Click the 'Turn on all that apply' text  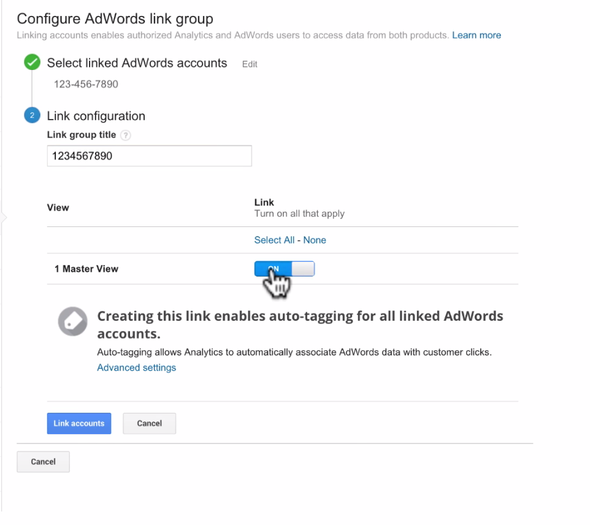[299, 214]
